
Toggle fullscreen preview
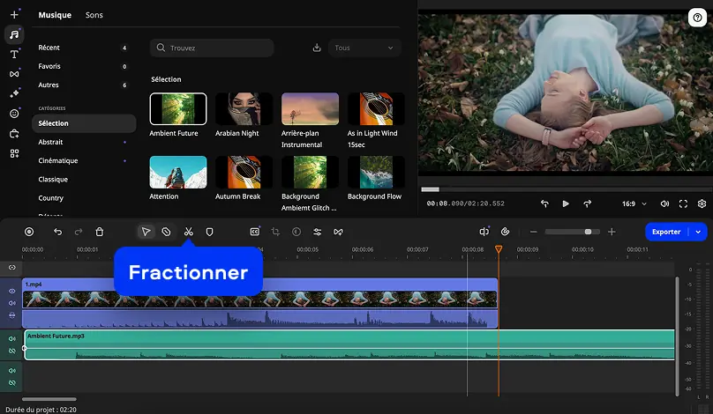click(683, 203)
